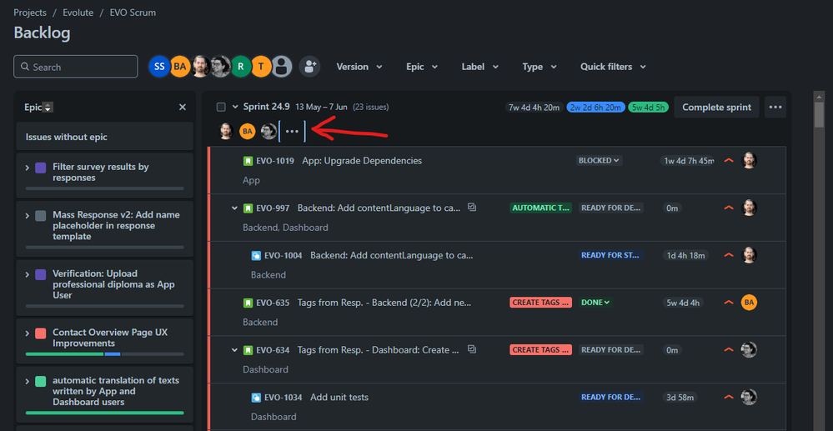Expand Contact Overview Page UX epic
The image size is (833, 431).
(x=27, y=333)
